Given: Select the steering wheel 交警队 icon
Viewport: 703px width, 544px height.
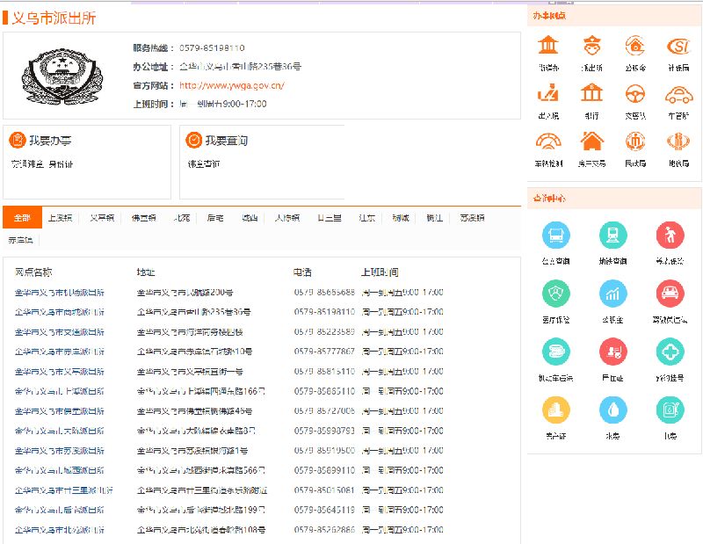Looking at the screenshot, I should [x=634, y=93].
